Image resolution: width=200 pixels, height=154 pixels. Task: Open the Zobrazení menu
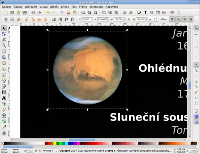[x=31, y=7]
